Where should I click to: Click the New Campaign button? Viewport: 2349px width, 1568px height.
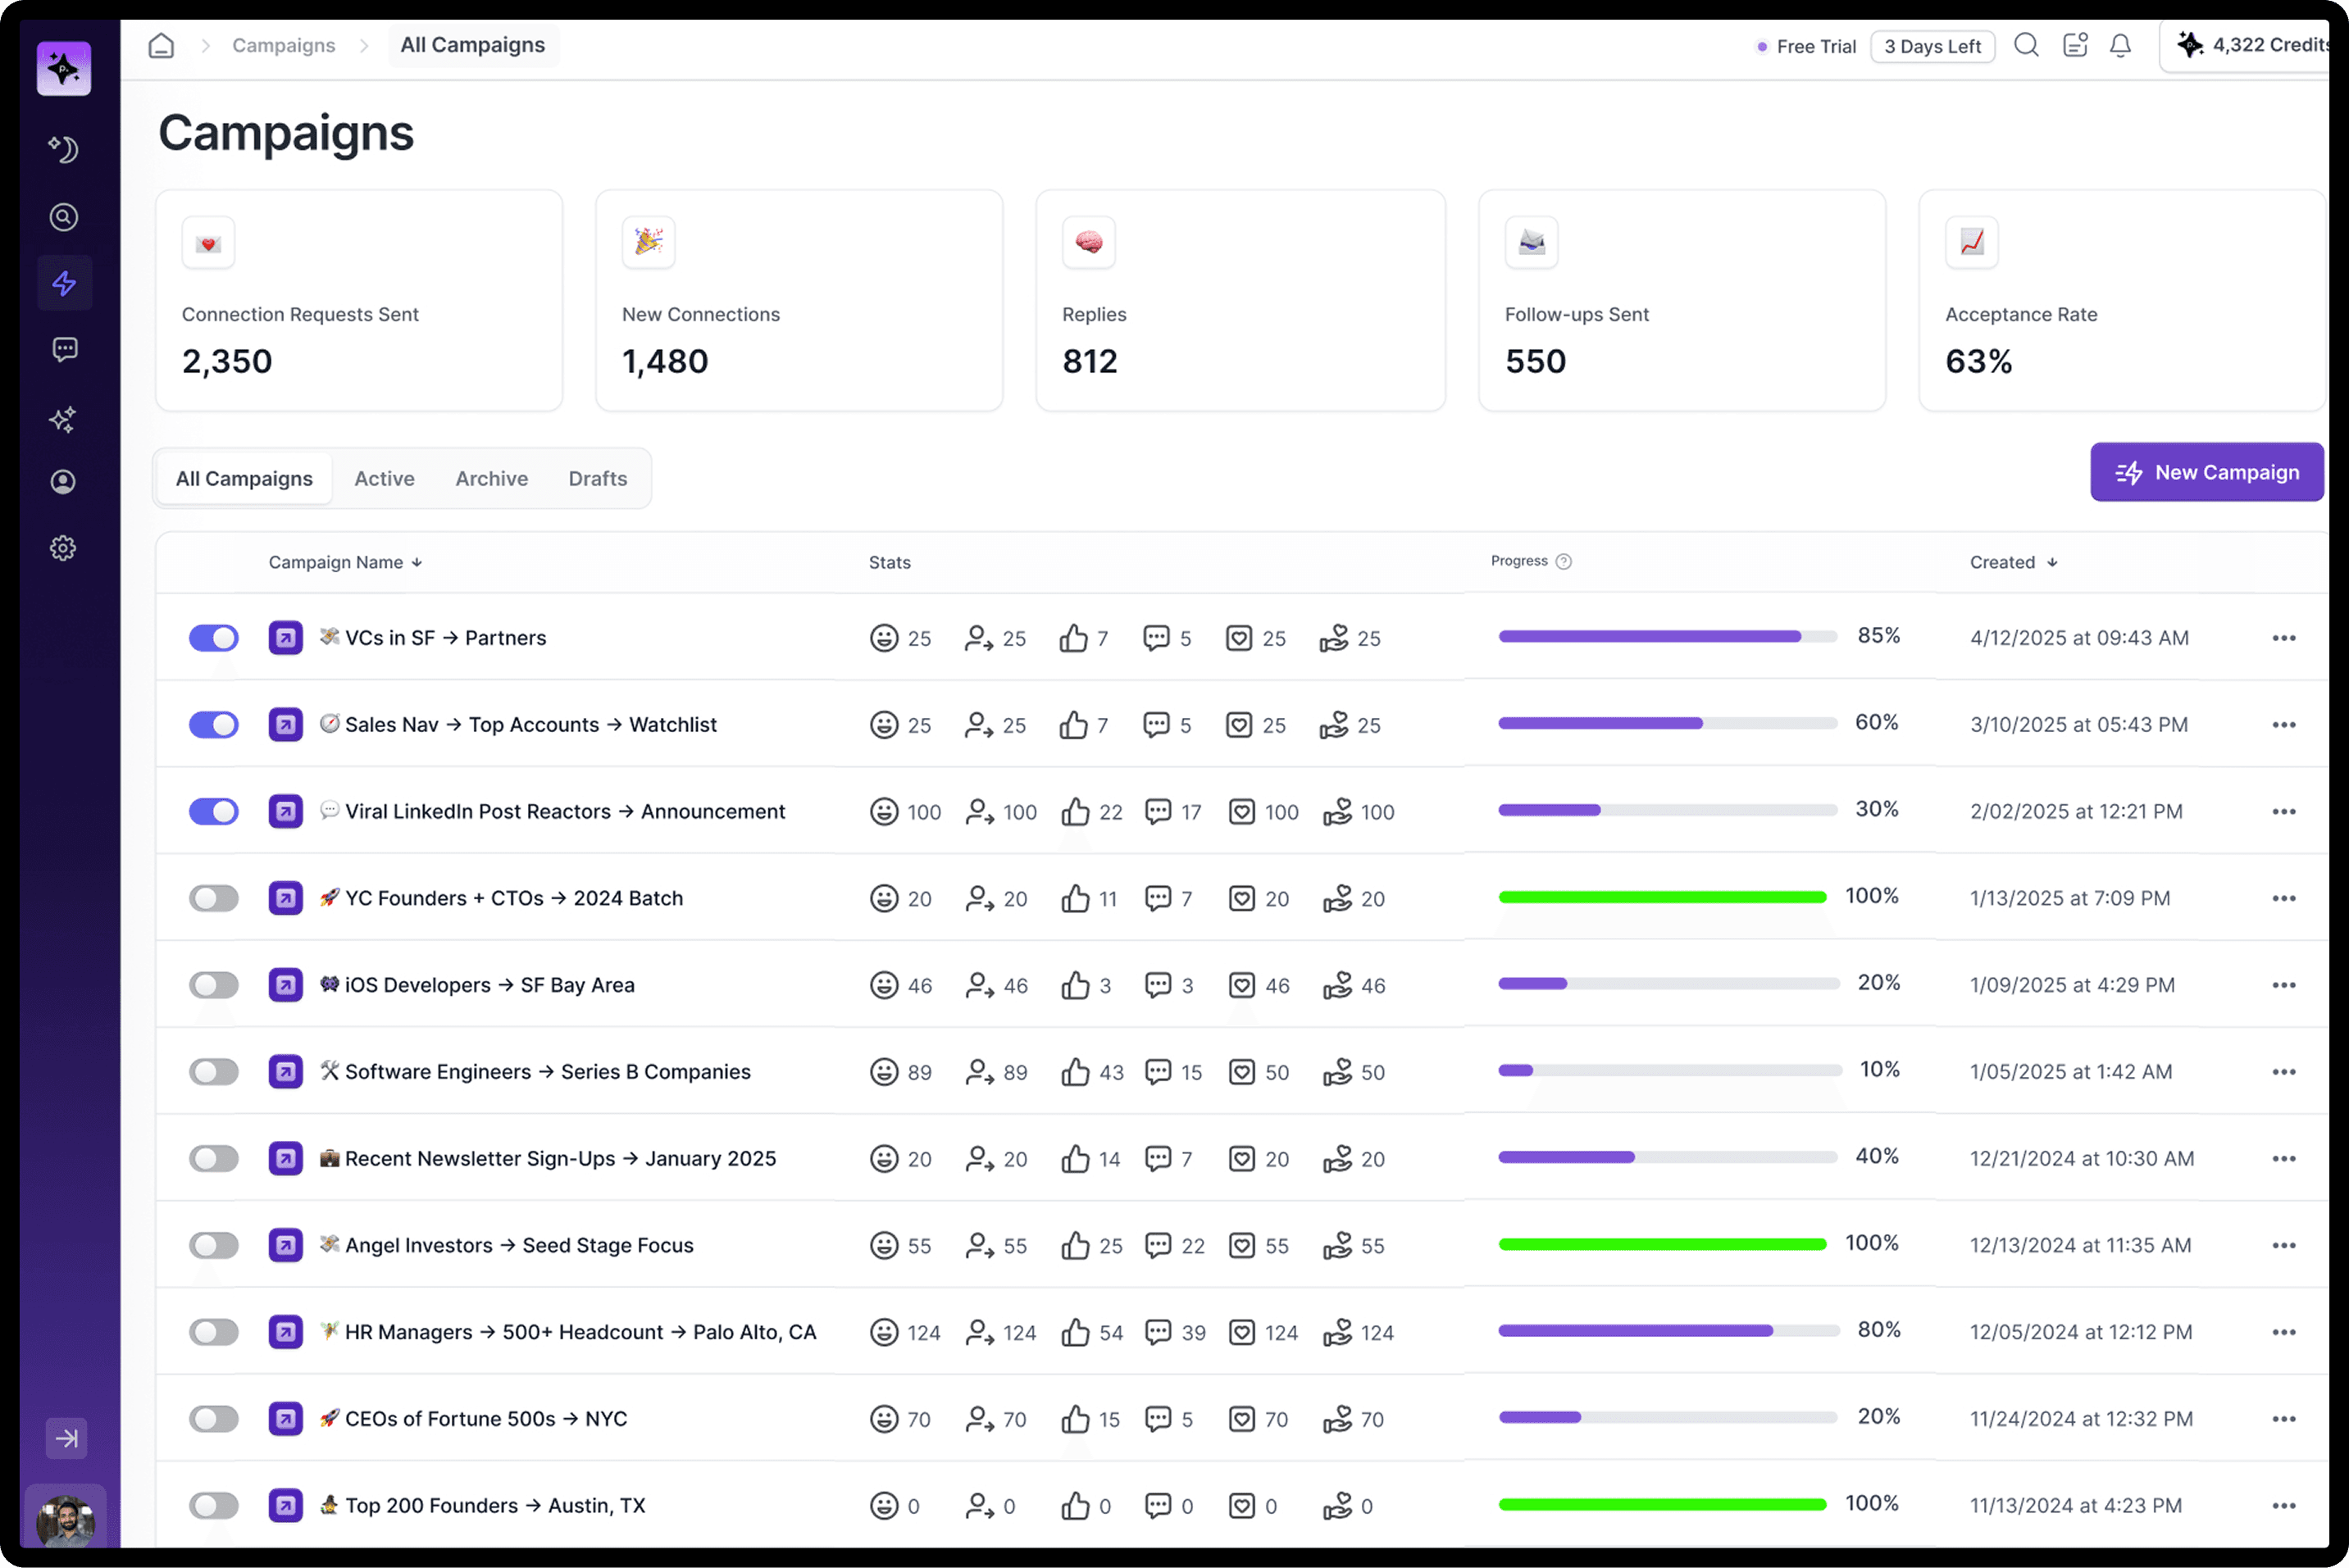point(2206,473)
